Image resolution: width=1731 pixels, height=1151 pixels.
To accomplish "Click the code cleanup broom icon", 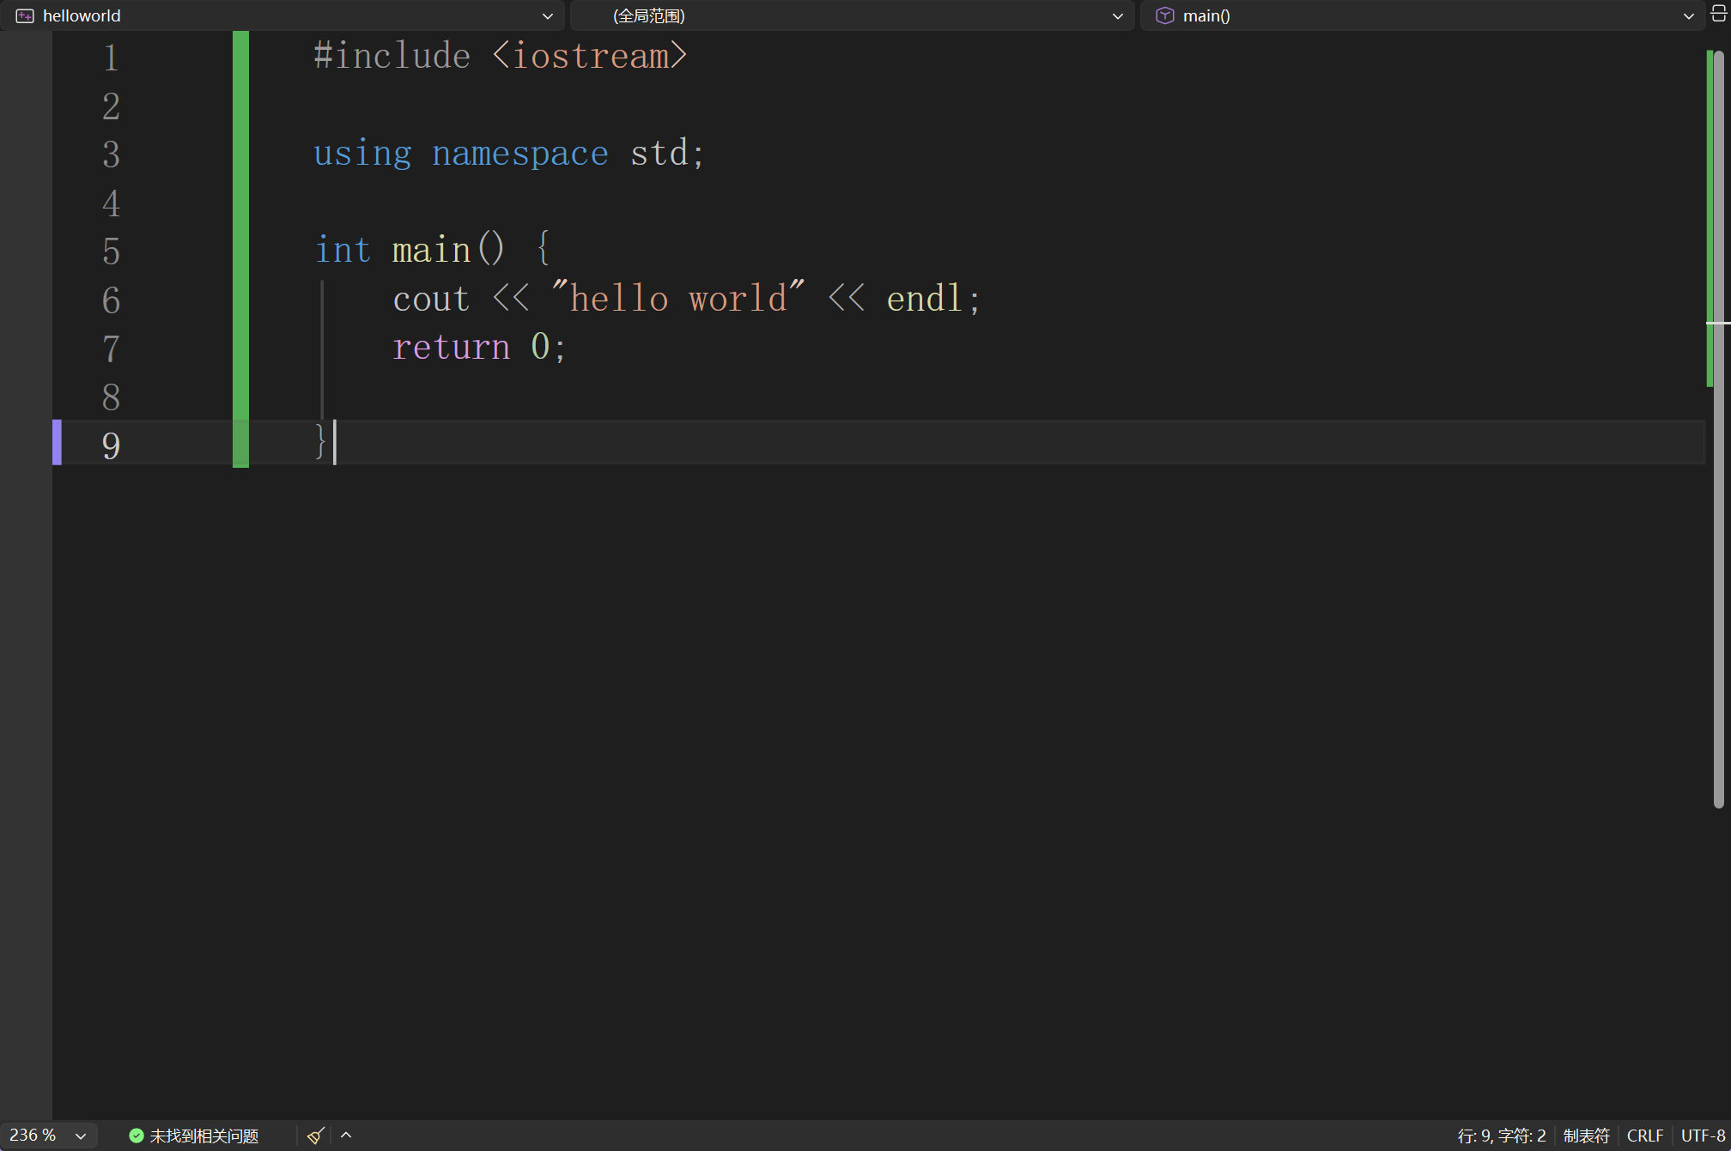I will [315, 1136].
